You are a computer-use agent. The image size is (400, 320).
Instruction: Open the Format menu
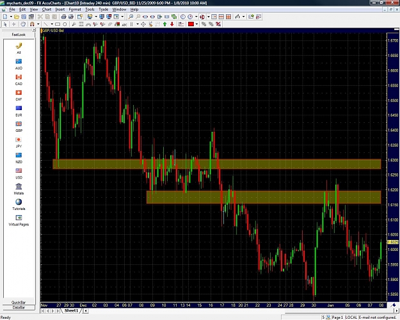[75, 10]
